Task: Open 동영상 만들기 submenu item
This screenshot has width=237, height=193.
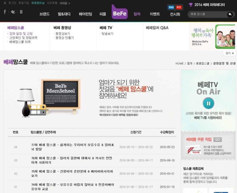Action: [65, 38]
